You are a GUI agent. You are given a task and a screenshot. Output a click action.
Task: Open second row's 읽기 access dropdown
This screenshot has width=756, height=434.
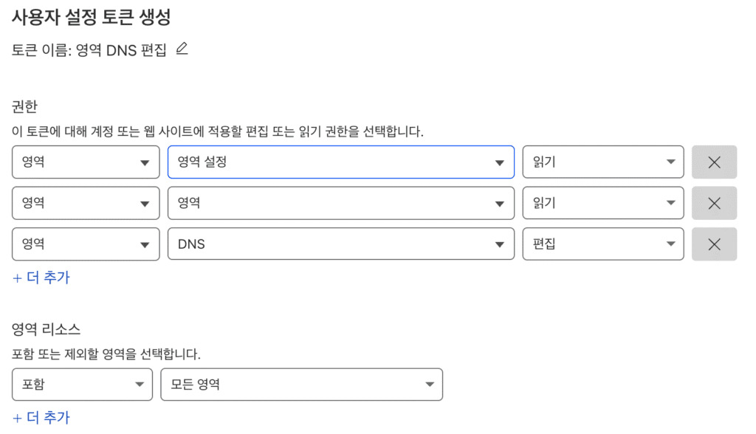pos(602,203)
